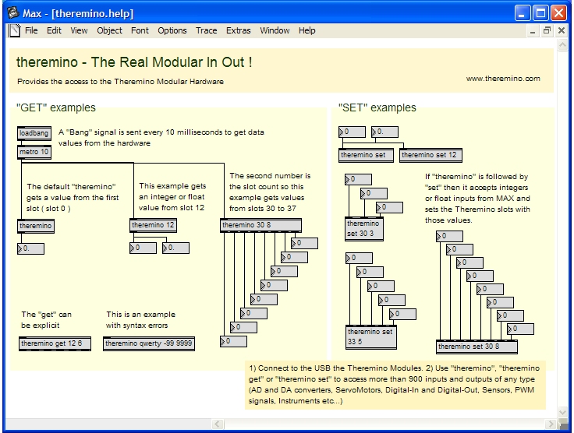Open the Trace menu
The image size is (574, 433).
pos(207,30)
